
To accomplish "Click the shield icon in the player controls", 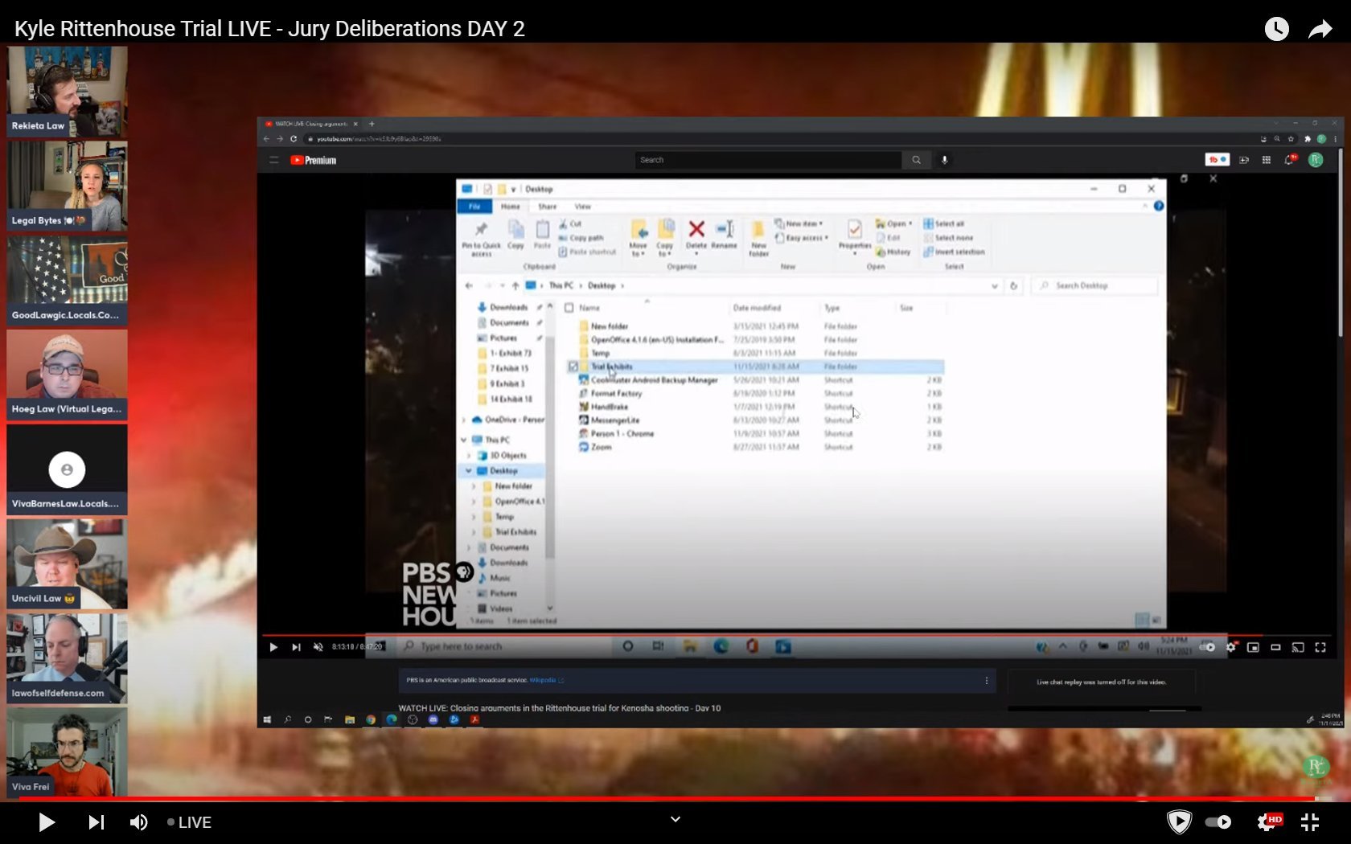I will click(1179, 821).
